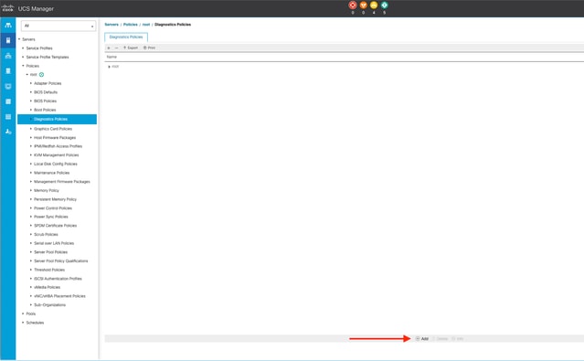Open the SAN section from the sidebar
Viewport: 584px width, 361px height.
[x=8, y=70]
